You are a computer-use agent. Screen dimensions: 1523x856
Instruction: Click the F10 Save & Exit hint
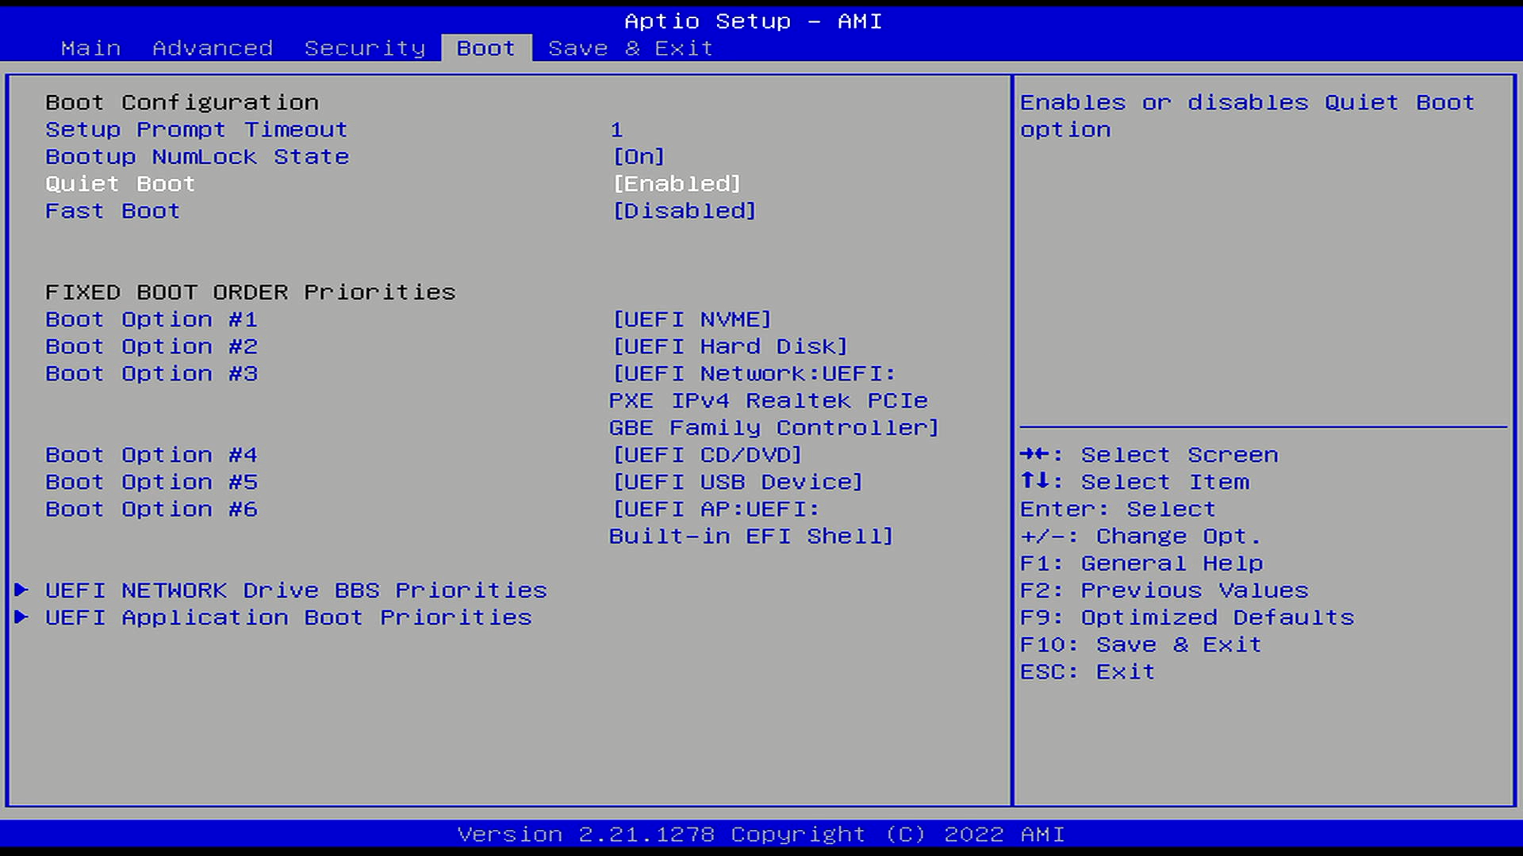point(1140,644)
